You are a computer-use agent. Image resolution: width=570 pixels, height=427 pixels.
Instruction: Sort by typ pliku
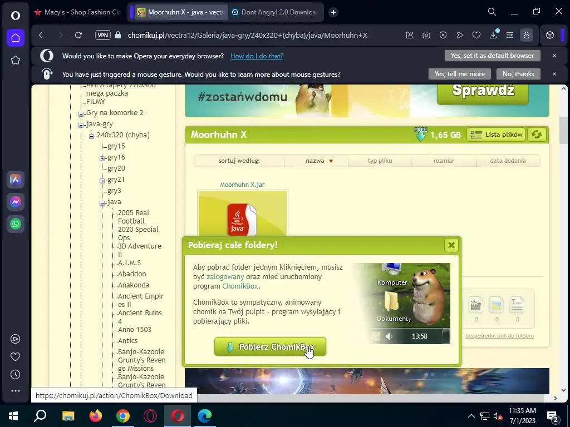click(380, 161)
